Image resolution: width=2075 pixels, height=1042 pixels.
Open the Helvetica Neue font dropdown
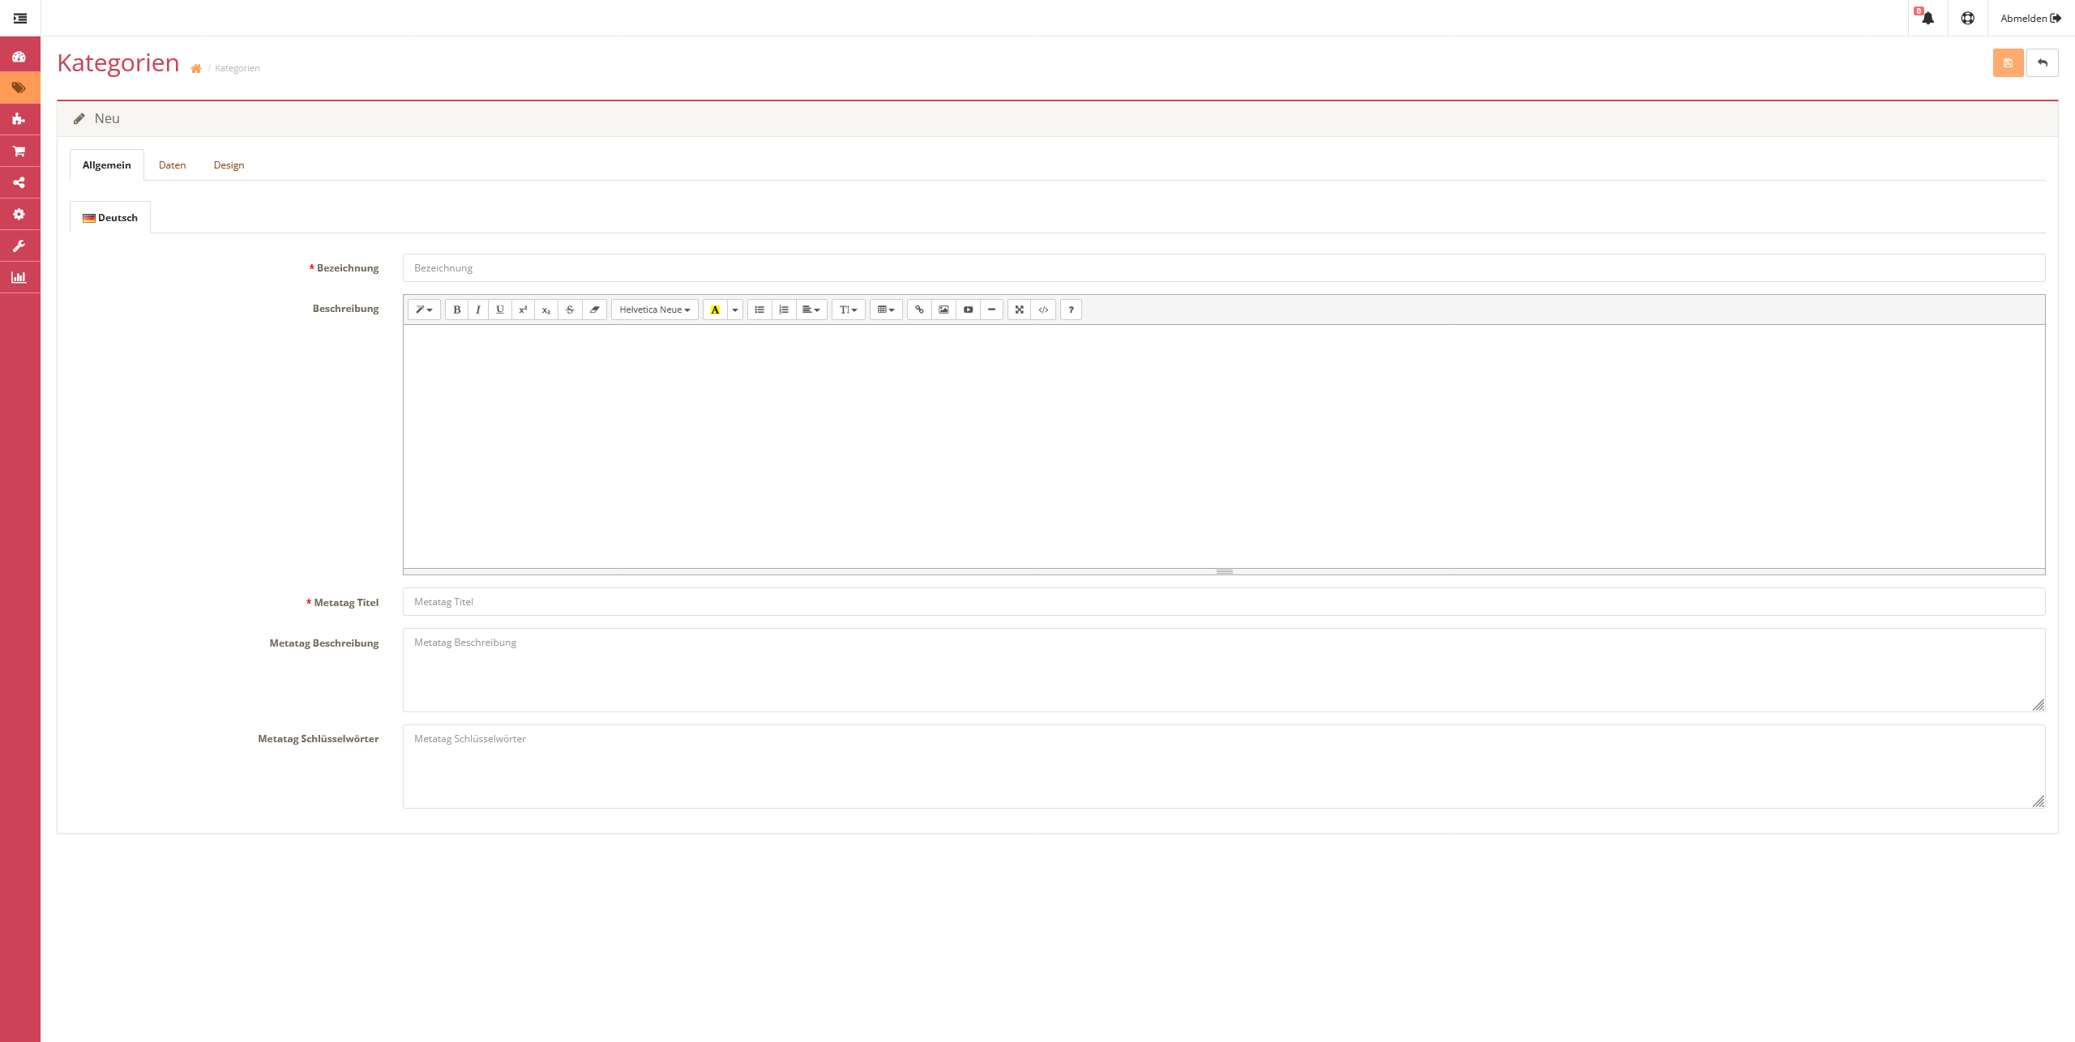coord(654,310)
